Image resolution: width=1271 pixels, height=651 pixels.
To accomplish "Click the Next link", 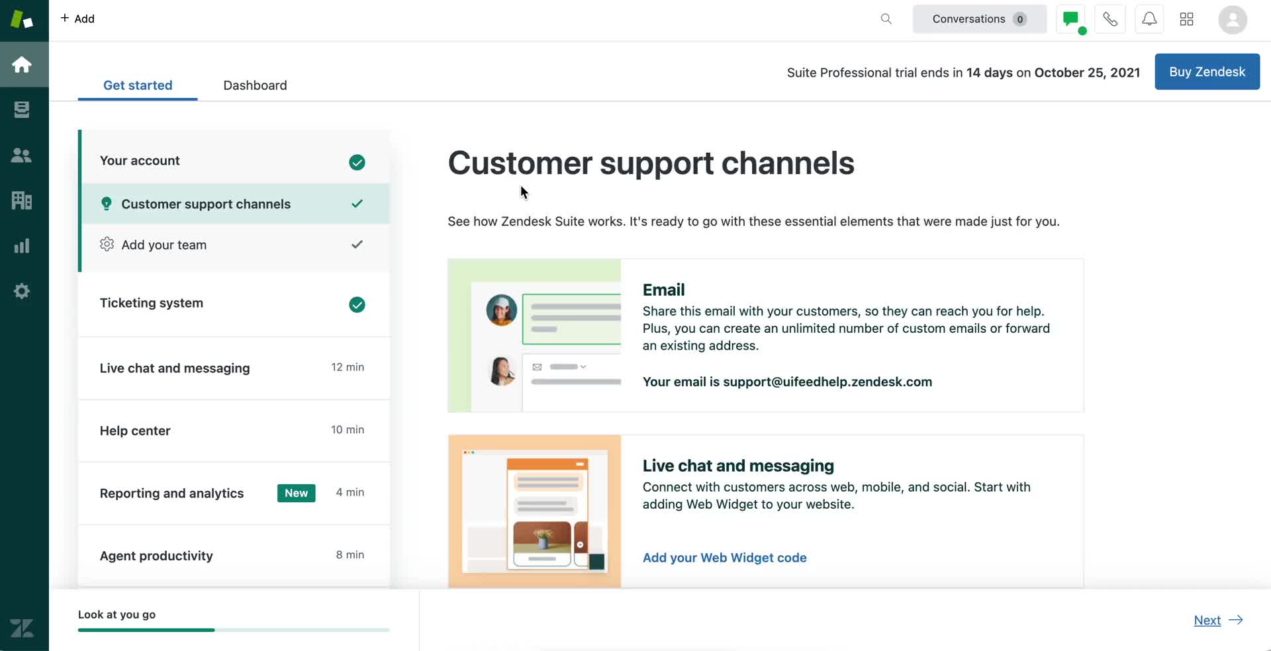I will (x=1207, y=621).
